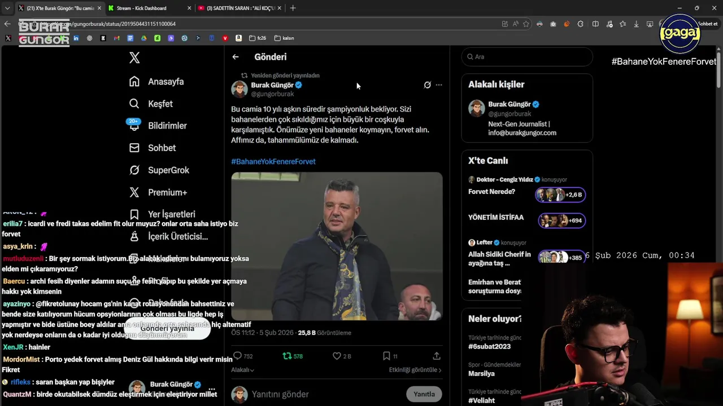The image size is (723, 406).
Task: Open the #BahaneYokFenereForvet hashtag link
Action: 273,161
